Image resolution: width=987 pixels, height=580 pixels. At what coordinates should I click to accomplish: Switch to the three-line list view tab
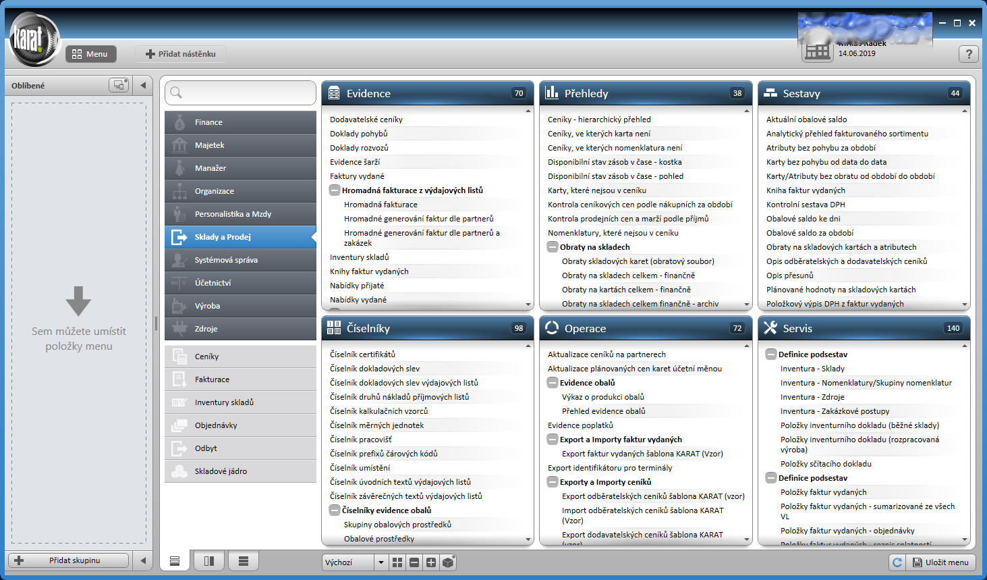click(244, 561)
